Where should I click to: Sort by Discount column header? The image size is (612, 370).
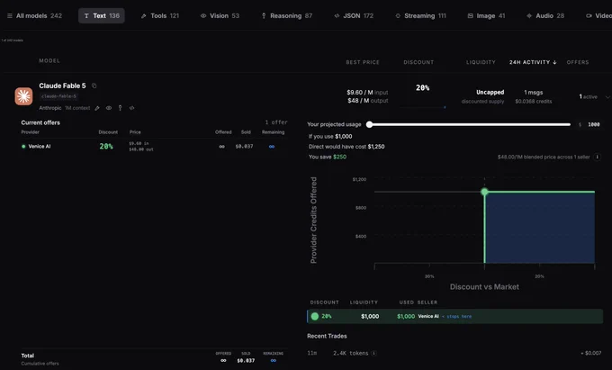coord(418,62)
